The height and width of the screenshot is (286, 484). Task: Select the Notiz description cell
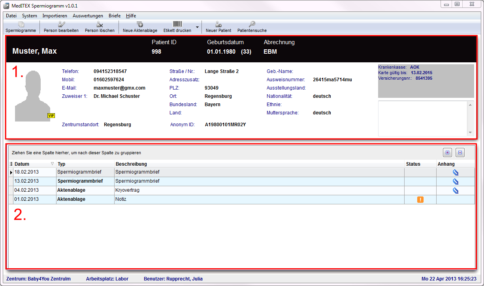[259, 200]
